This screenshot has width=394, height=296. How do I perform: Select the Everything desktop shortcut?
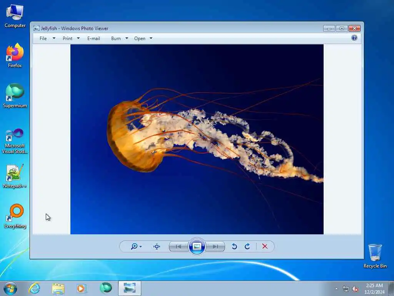click(15, 216)
